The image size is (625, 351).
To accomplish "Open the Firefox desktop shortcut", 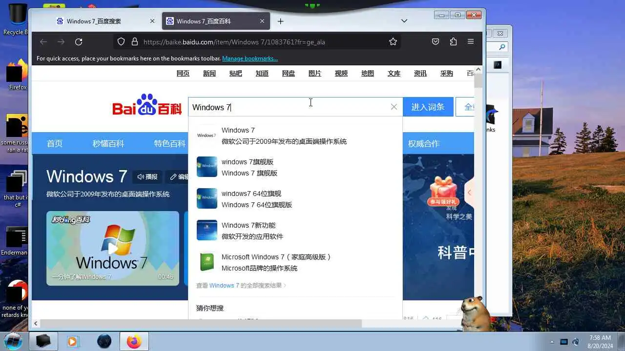I will (18, 75).
